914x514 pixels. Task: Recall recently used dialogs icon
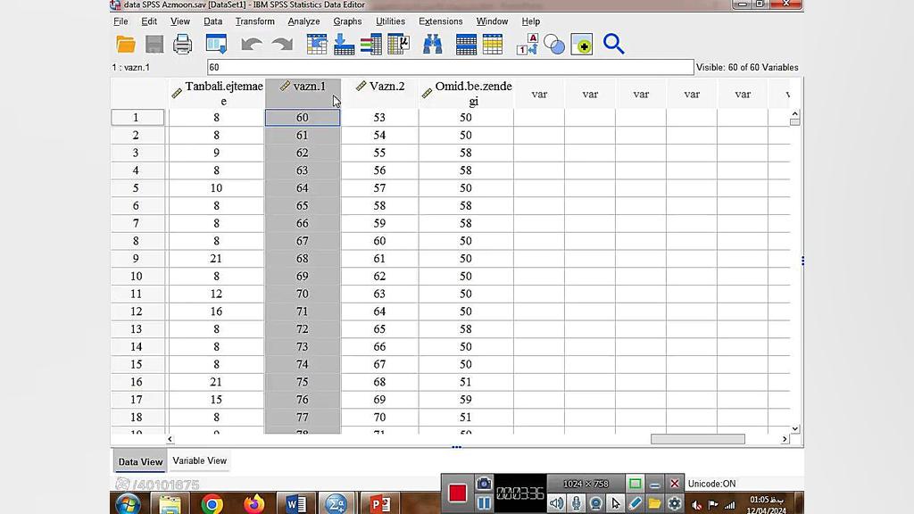coord(216,45)
